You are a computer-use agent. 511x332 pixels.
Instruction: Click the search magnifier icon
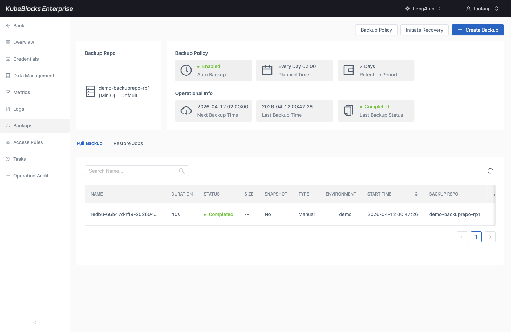(181, 171)
